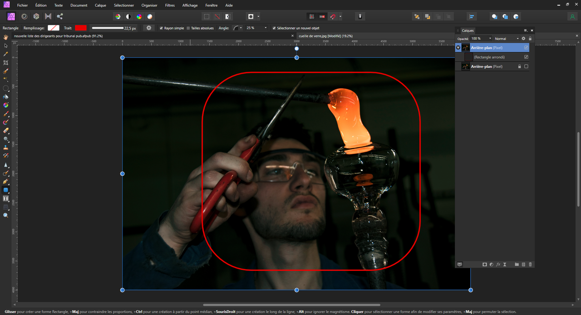Click the Layers panel delete trash icon
This screenshot has width=581, height=315.
530,264
